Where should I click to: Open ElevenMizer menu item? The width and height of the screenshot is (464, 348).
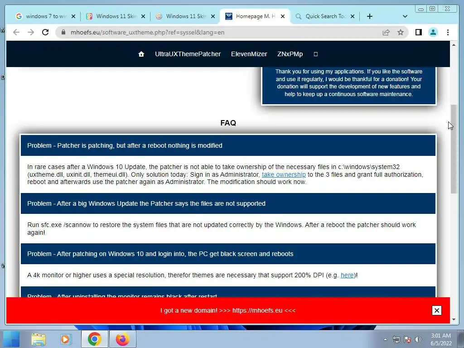(x=249, y=54)
